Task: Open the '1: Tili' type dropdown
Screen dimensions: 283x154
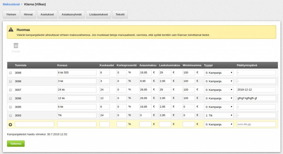Action: pos(219,115)
